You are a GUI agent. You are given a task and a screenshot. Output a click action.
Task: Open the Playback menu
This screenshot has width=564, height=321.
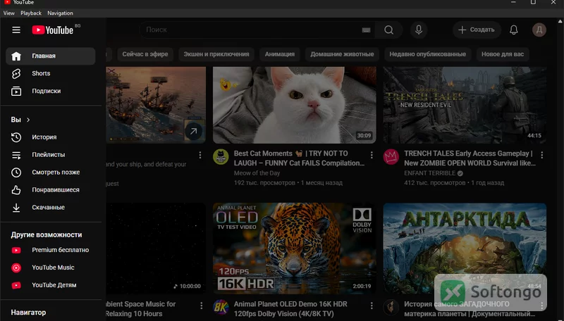click(x=31, y=13)
